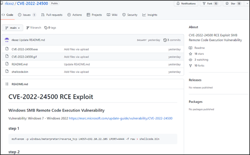Screen dimensions: 250x155
Task: Click the msfvenom command code block
Action: pos(93,139)
